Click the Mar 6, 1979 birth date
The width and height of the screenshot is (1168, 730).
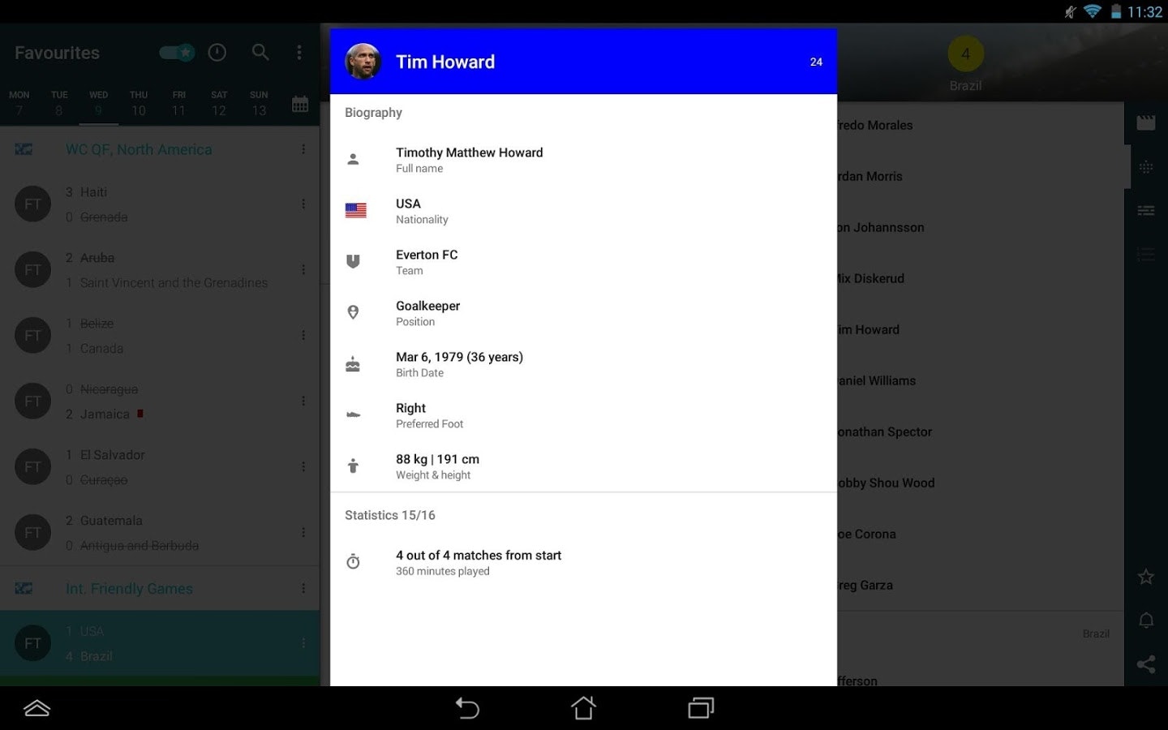pyautogui.click(x=459, y=357)
